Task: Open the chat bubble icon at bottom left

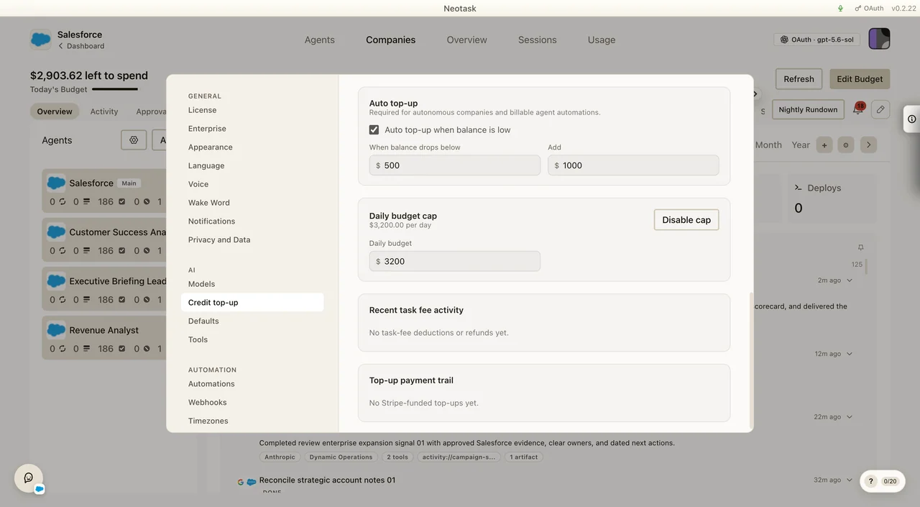Action: 29,478
